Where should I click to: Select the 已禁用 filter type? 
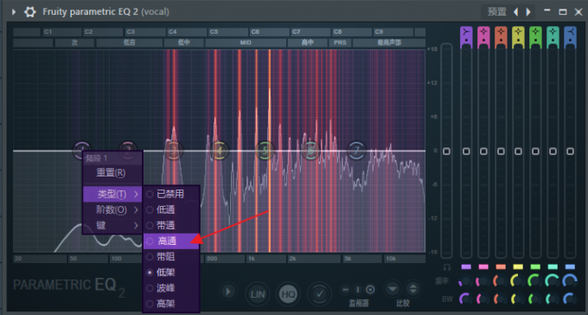pyautogui.click(x=171, y=194)
